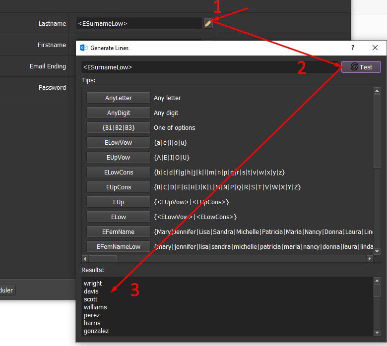Insert the EFemNameLow tip

(119, 247)
